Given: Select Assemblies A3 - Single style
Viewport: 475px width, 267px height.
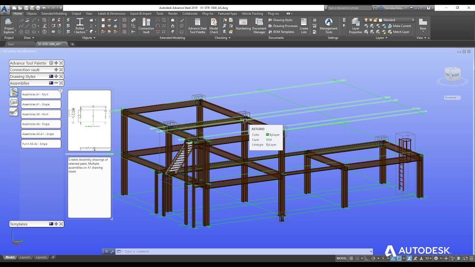Looking at the screenshot, I should point(41,124).
